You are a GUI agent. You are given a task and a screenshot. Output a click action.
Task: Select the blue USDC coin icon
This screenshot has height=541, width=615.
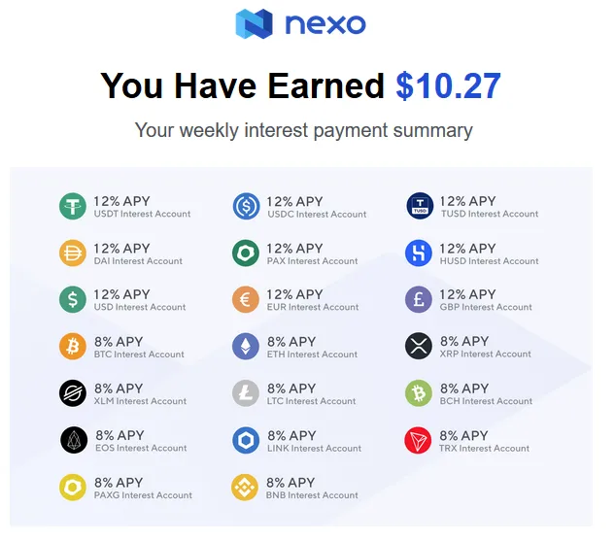click(x=246, y=206)
